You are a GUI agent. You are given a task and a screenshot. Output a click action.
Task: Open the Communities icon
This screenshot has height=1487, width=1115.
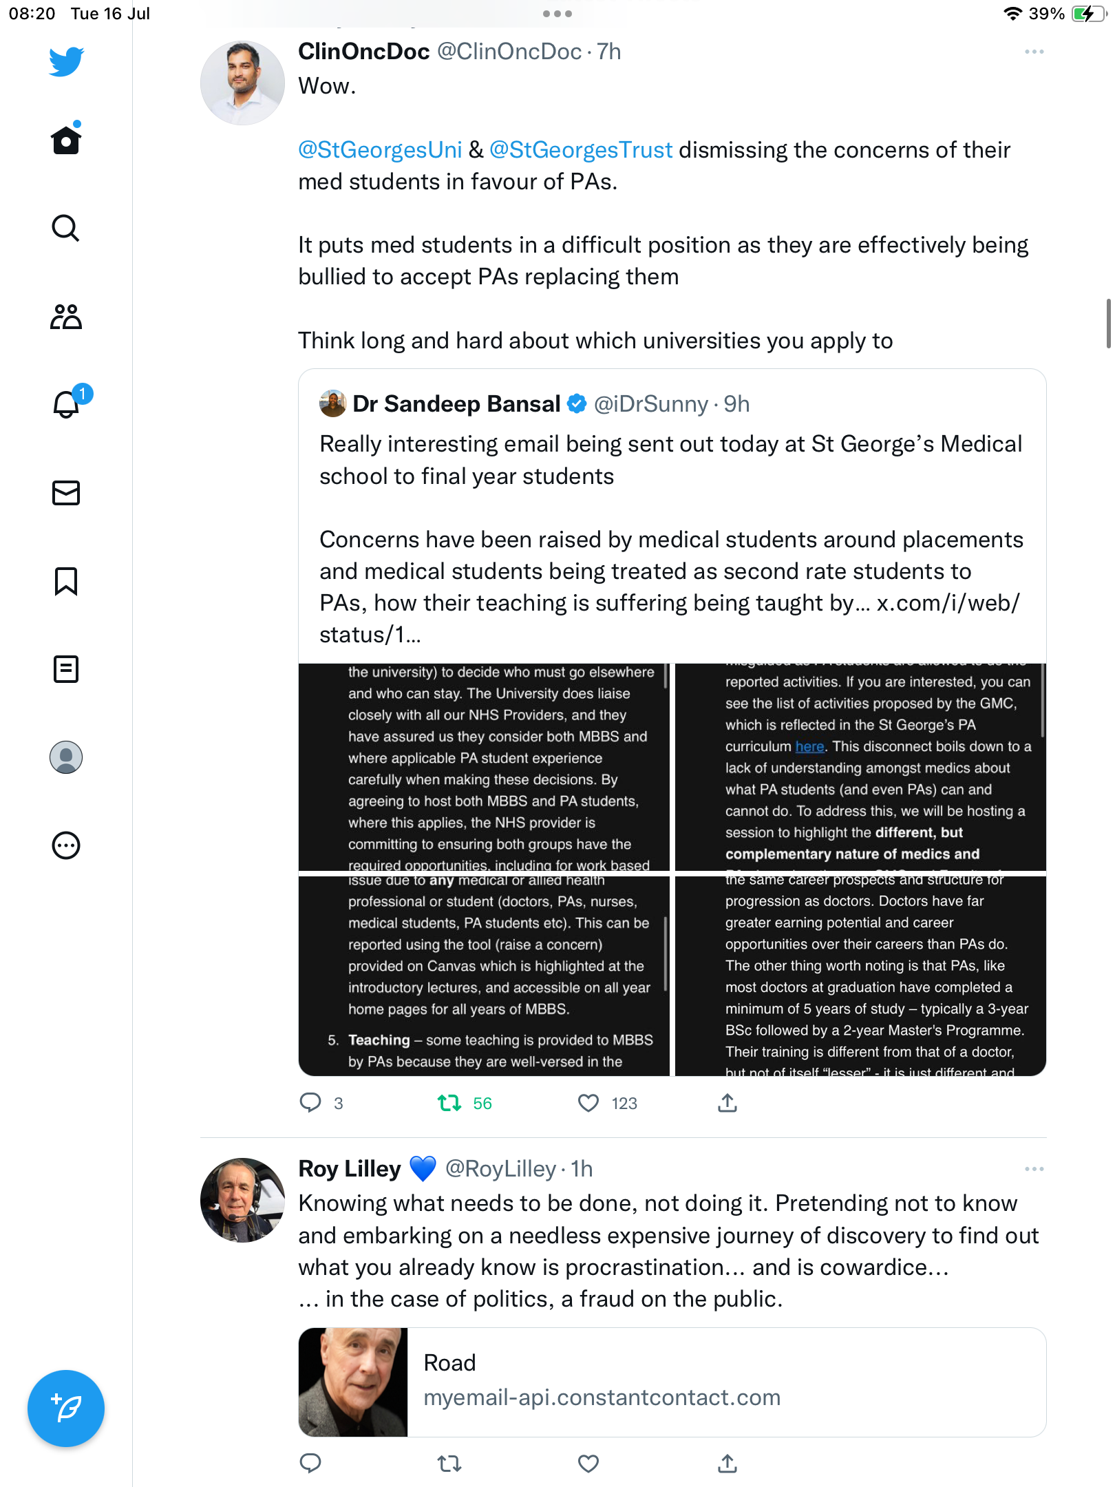pos(66,317)
